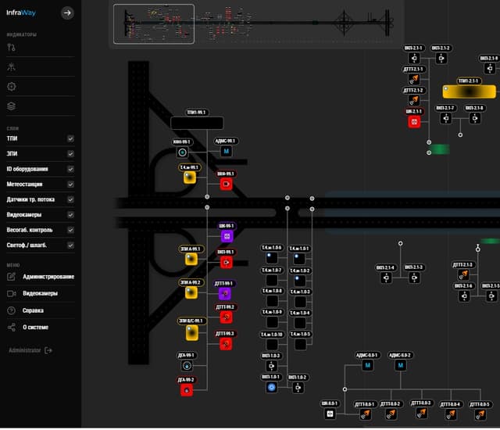
Task: Click the purple ДТТ1-99.1 traffic sensor node
Action: [x=225, y=294]
